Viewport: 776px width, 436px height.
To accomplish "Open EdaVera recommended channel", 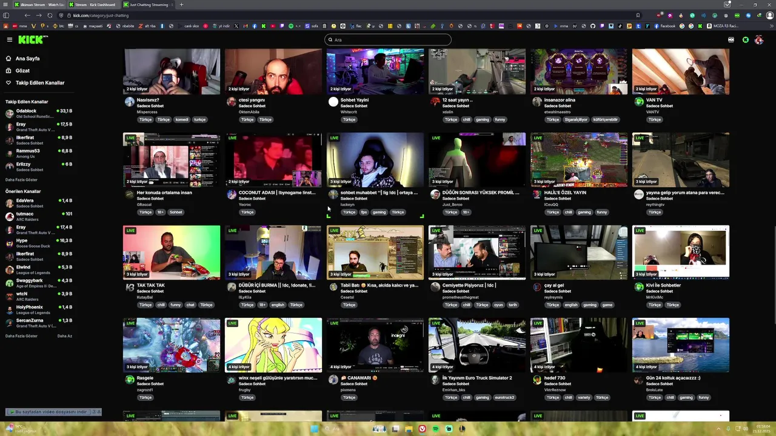I will (x=38, y=203).
